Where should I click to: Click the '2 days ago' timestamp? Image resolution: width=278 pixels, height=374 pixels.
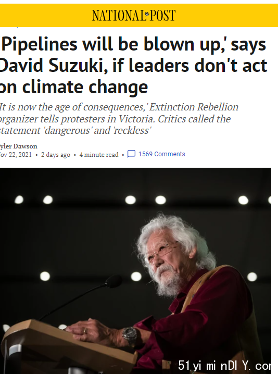pyautogui.click(x=56, y=155)
